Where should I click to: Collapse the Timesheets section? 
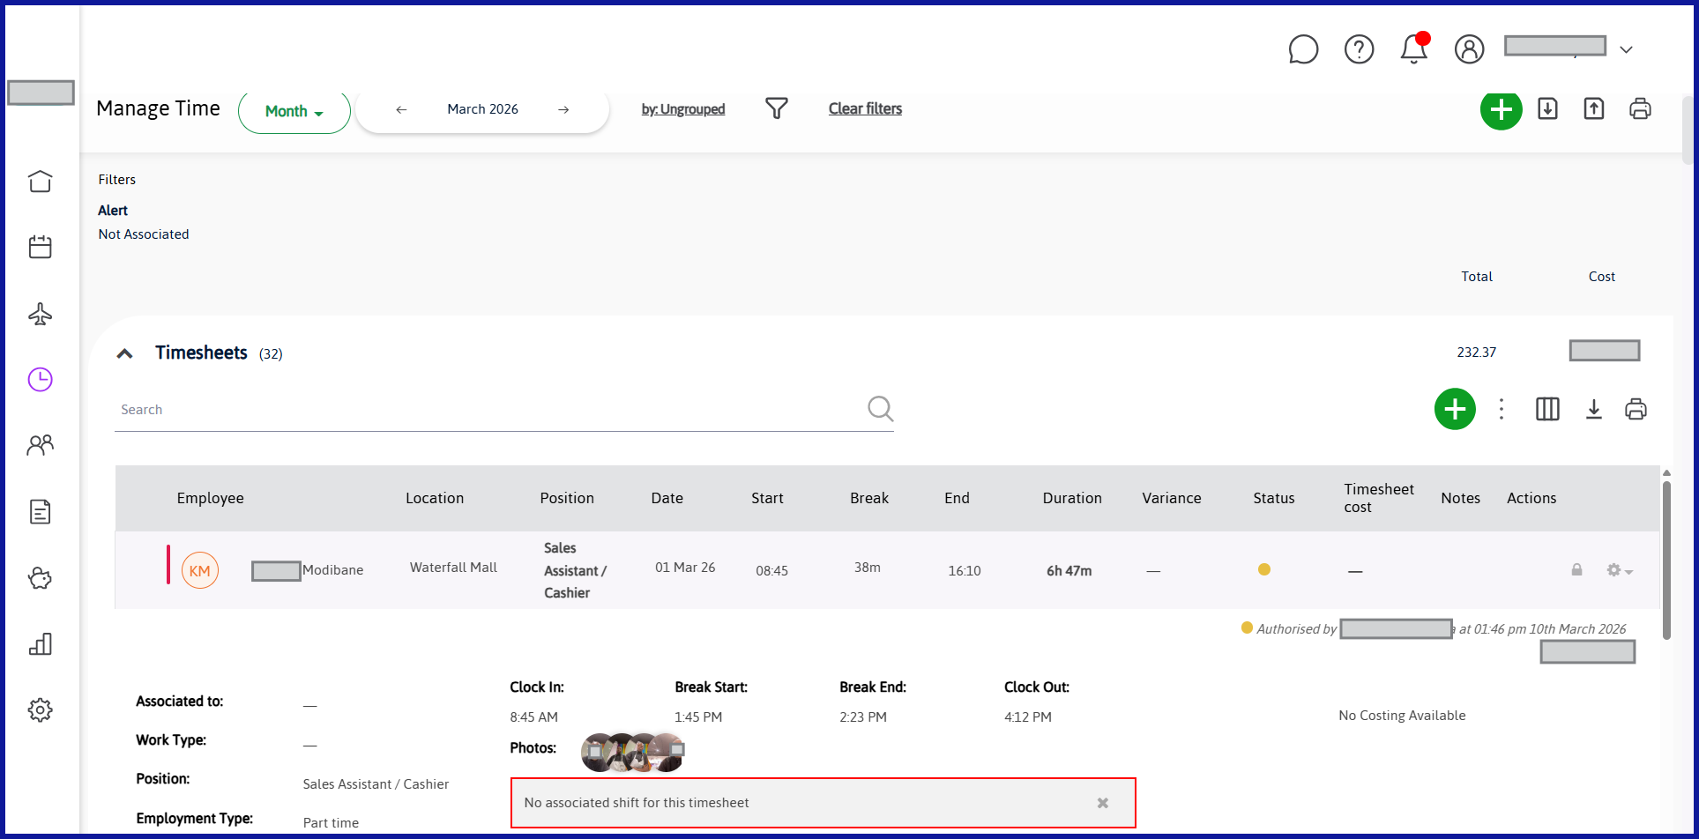(125, 353)
